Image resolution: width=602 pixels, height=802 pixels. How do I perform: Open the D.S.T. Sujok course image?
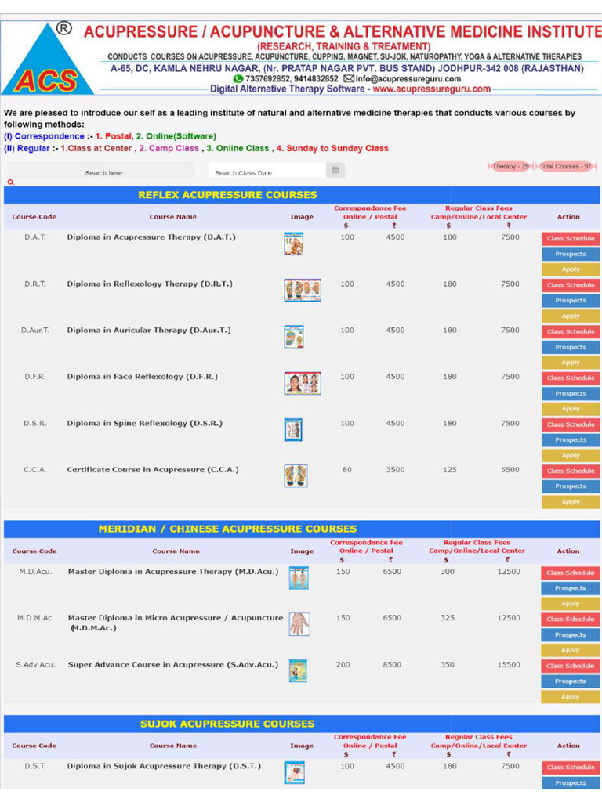tap(295, 773)
